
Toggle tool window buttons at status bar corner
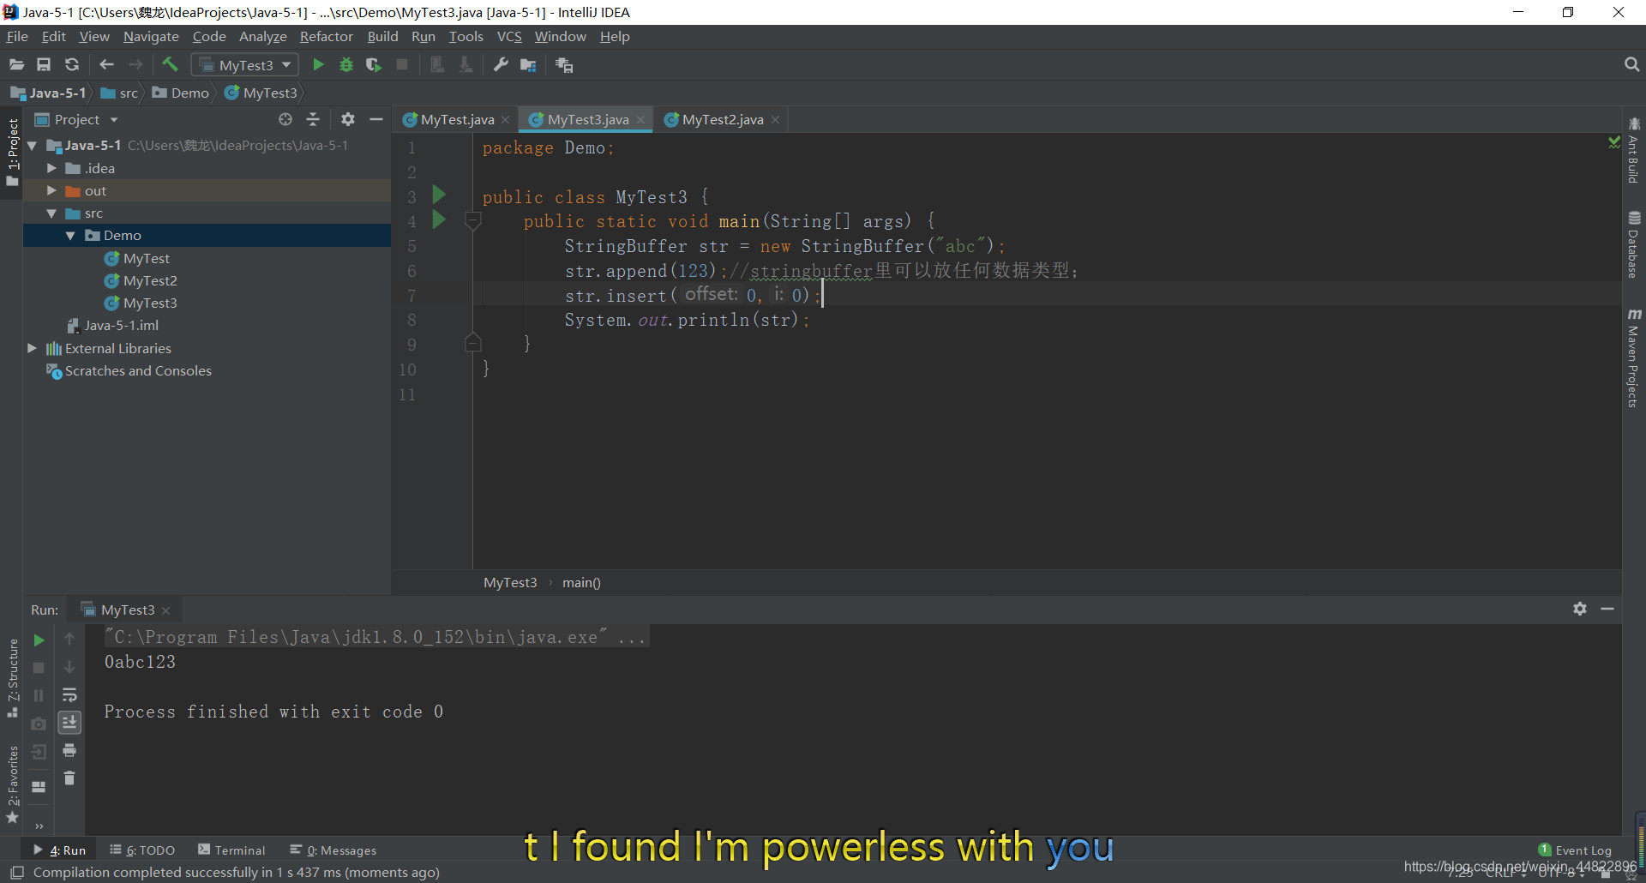coord(16,873)
